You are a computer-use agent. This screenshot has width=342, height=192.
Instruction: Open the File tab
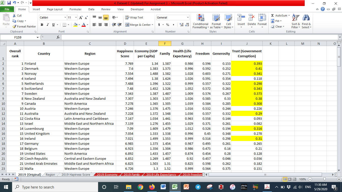click(x=7, y=9)
